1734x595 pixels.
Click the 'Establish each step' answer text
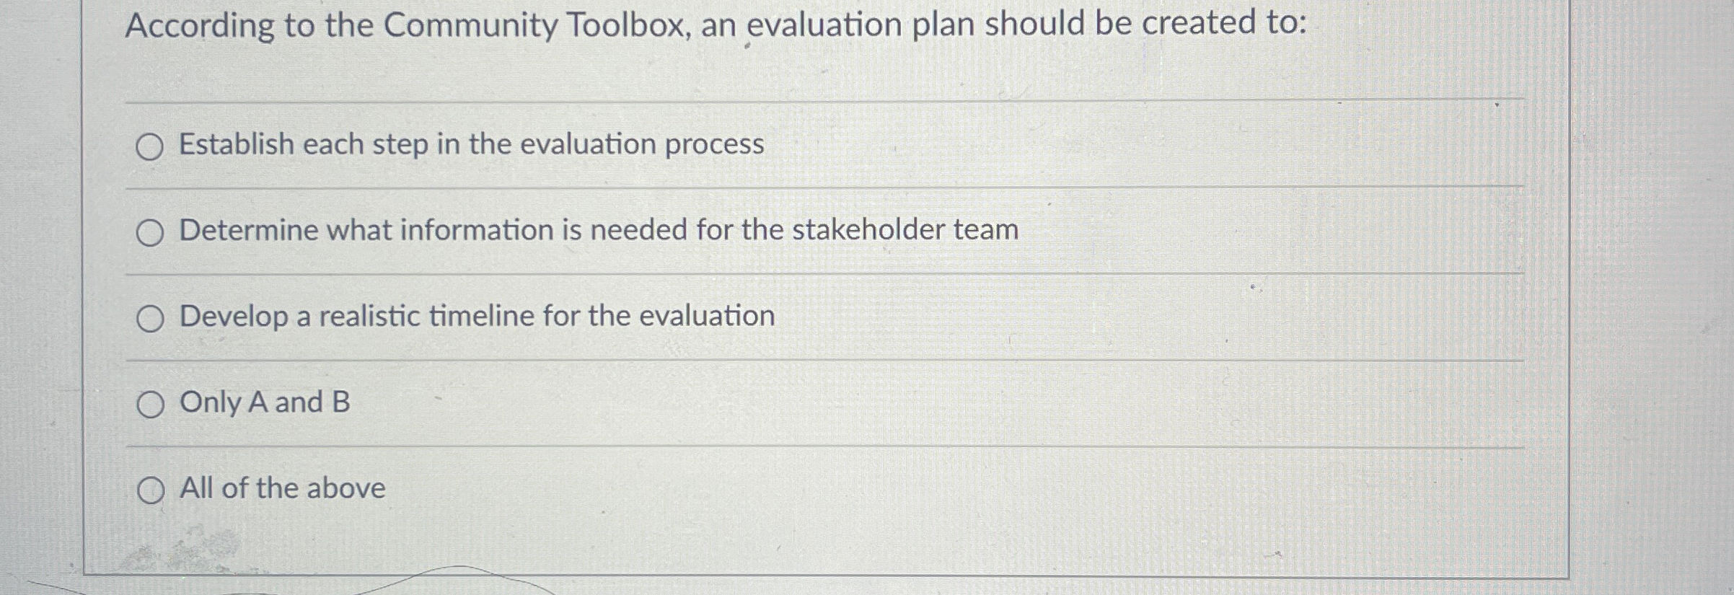(x=469, y=145)
